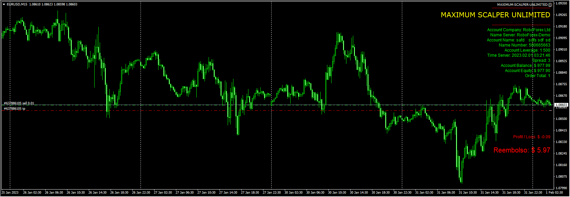Image resolution: width=570 pixels, height=197 pixels.
Task: Click the Name Server: RoboForex-Demo line
Action: point(520,35)
